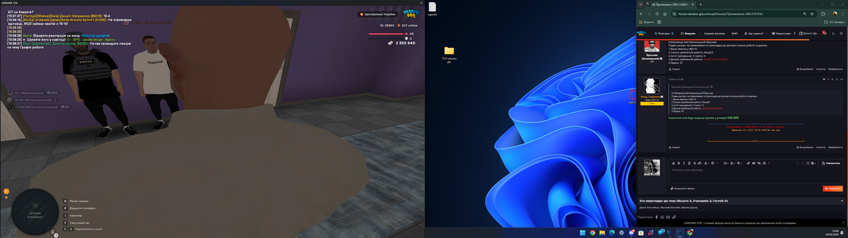The image size is (848, 238).
Task: Expand the 'Що нового?' submenu arrow
Action: coord(767,33)
